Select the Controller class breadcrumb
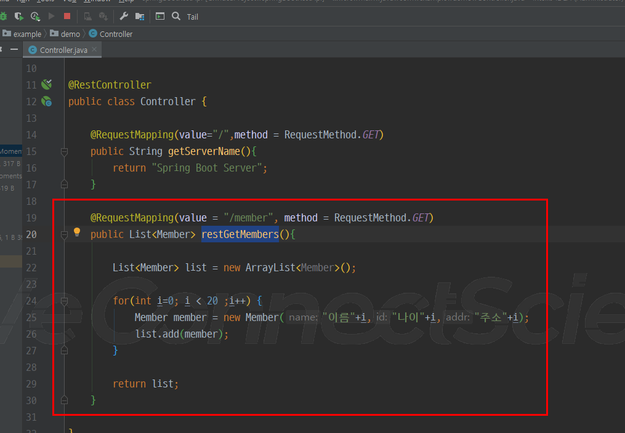 pyautogui.click(x=111, y=34)
